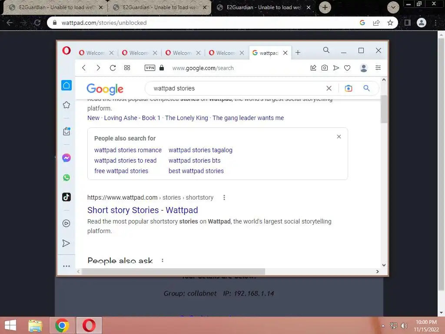This screenshot has width=445, height=334.
Task: Open Opera My Flow send icon in address bar
Action: coord(336,68)
